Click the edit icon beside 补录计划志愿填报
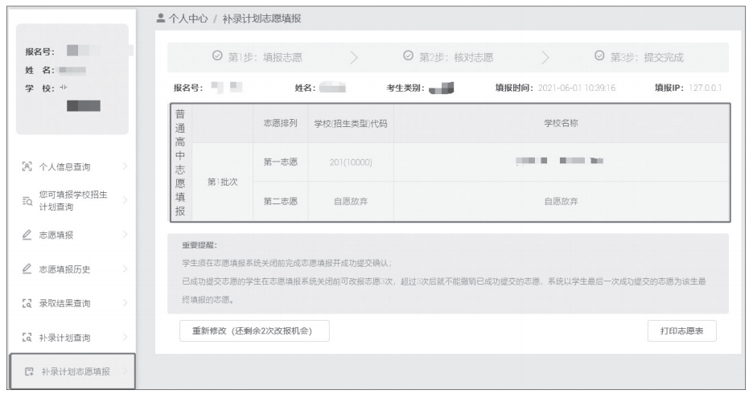Image resolution: width=753 pixels, height=398 pixels. [29, 371]
